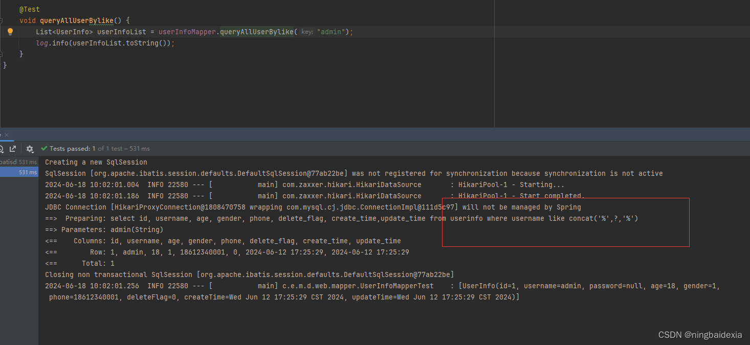Click the queryAllUserBylike method declaration name

coord(77,20)
